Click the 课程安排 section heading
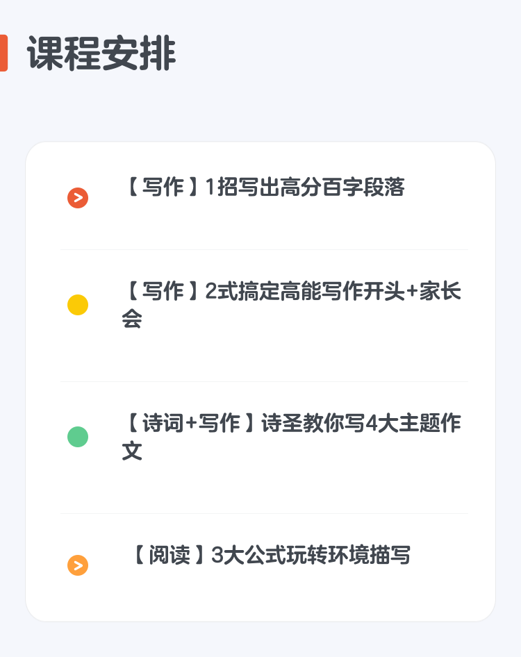 point(101,53)
